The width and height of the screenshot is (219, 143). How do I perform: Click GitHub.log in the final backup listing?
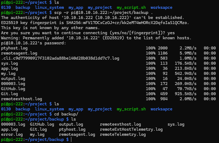[42, 124]
